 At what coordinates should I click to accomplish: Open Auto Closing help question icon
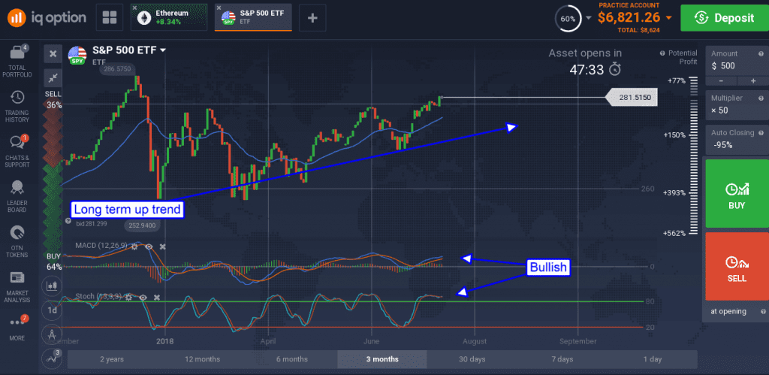pos(761,132)
